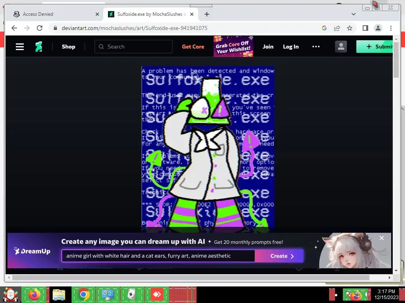Click the Submit button
The width and height of the screenshot is (405, 303).
375,47
